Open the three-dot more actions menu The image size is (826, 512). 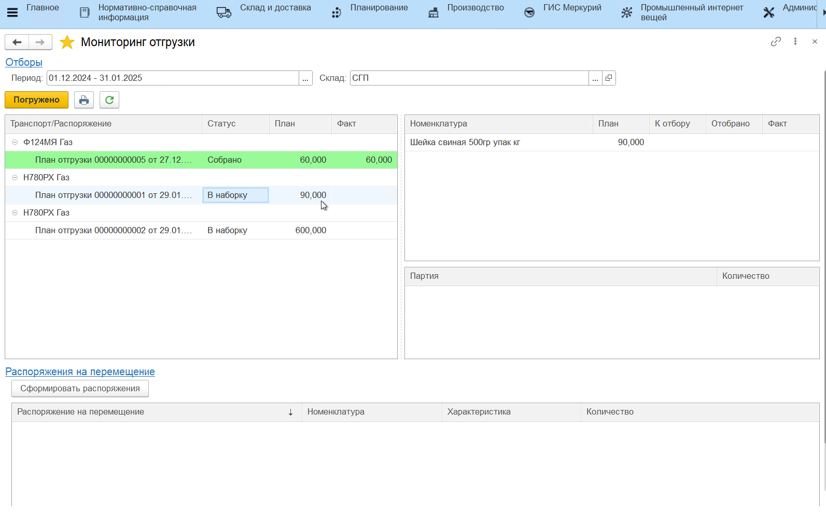coord(795,41)
